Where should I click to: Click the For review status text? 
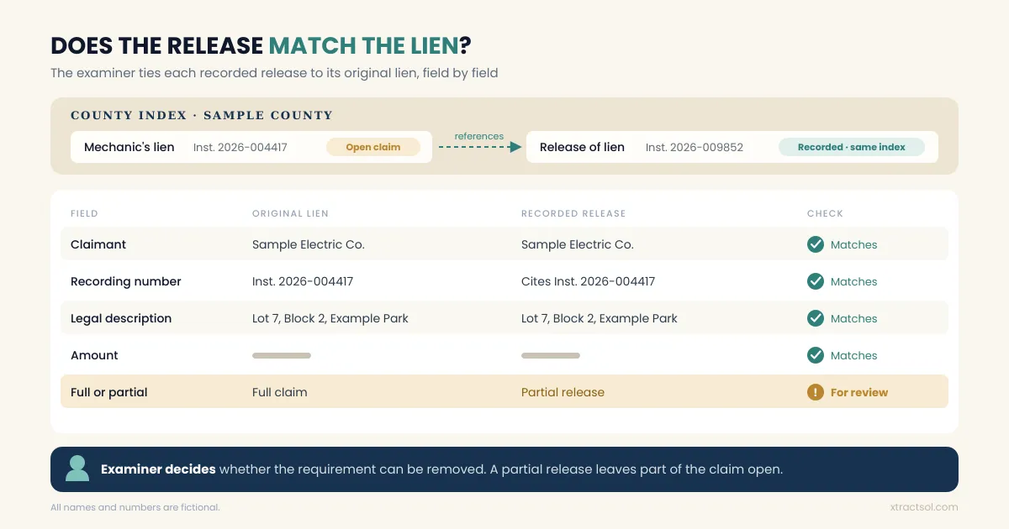point(859,392)
